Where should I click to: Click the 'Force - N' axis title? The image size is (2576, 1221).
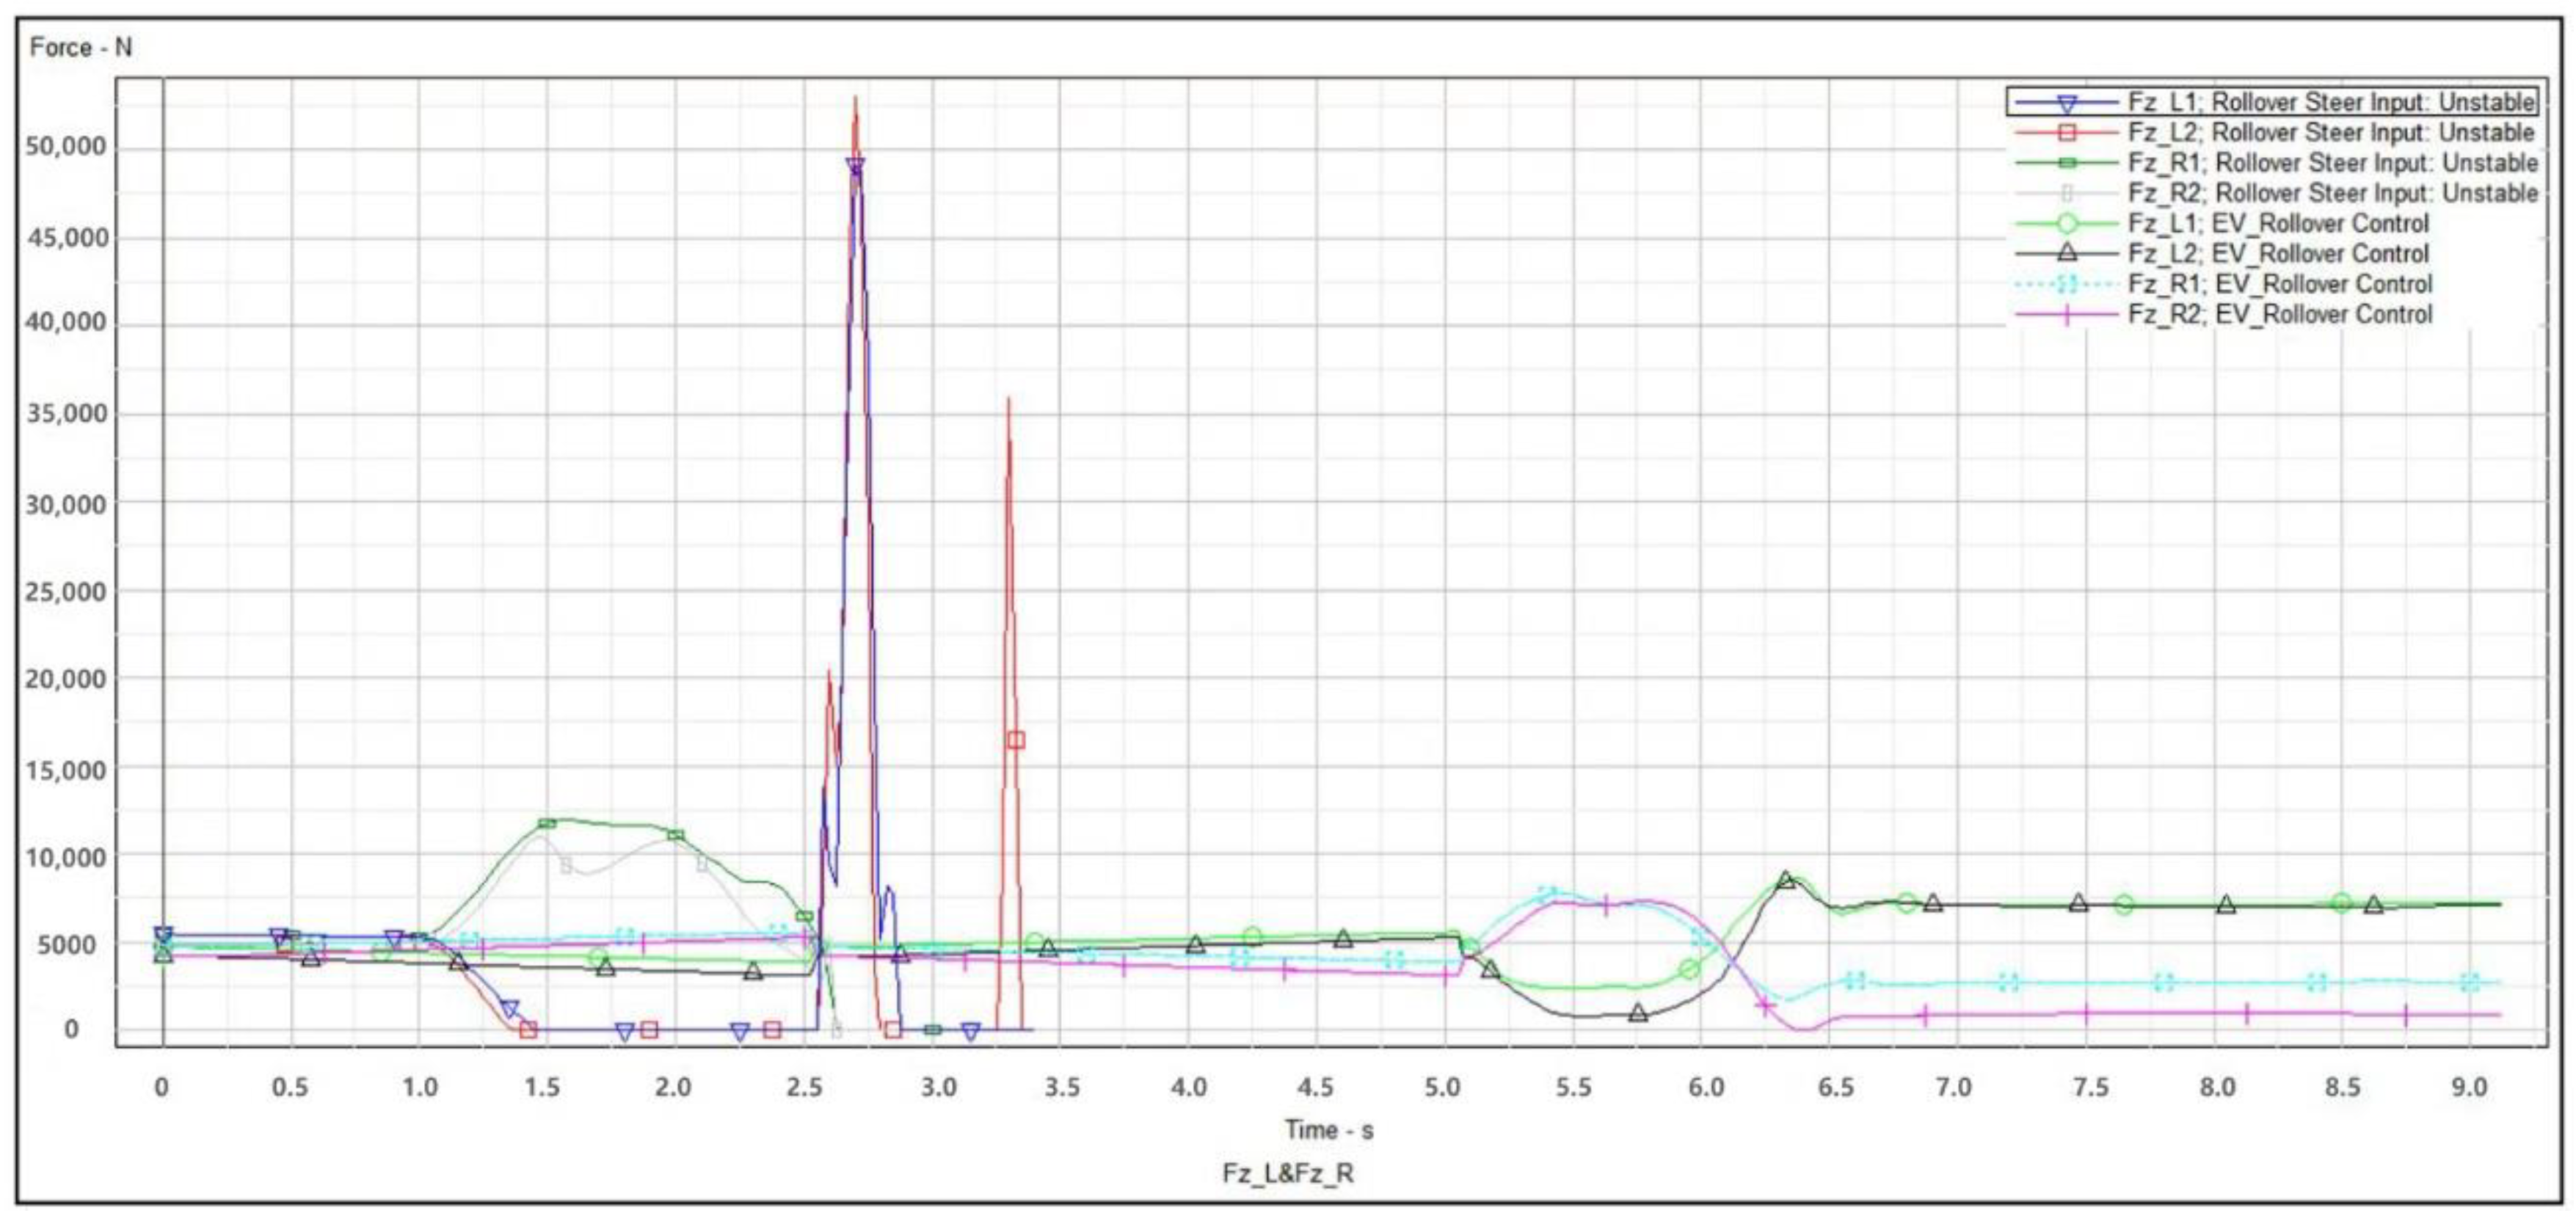click(81, 47)
